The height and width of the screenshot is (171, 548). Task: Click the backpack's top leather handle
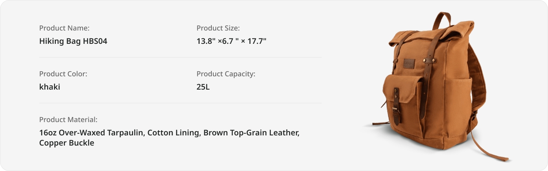point(442,20)
